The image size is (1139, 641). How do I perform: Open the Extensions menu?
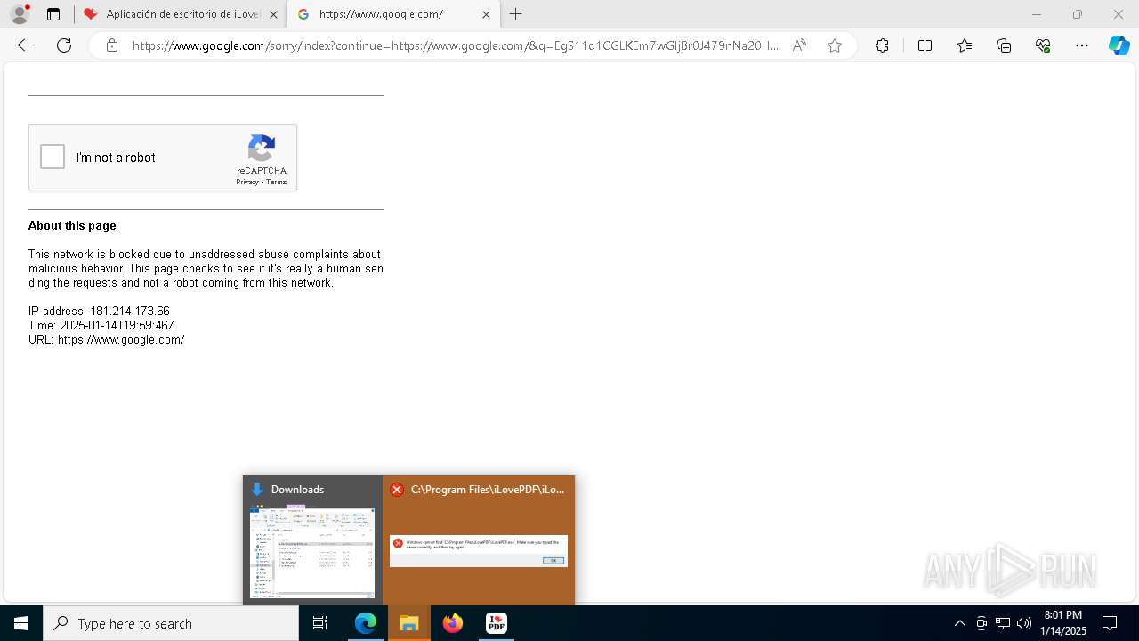(x=882, y=45)
